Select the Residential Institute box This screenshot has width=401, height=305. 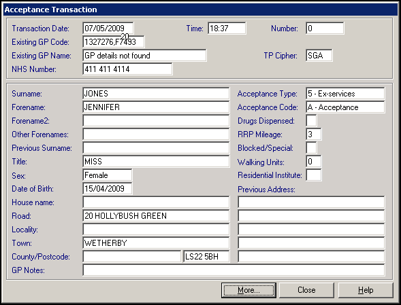point(314,175)
